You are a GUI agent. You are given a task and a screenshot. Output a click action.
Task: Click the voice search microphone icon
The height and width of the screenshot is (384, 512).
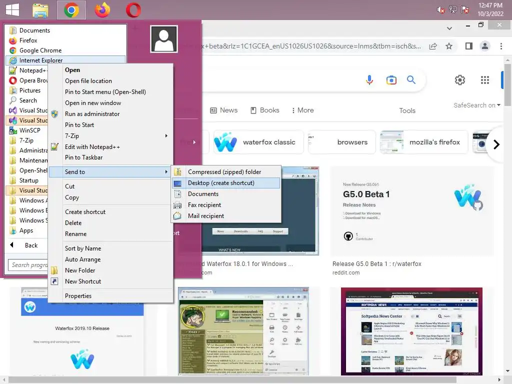369,79
